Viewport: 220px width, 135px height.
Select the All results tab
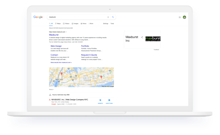pos(51,24)
